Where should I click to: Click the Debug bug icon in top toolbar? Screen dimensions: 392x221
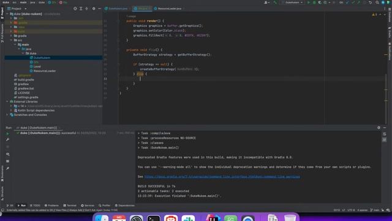tap(314, 2)
